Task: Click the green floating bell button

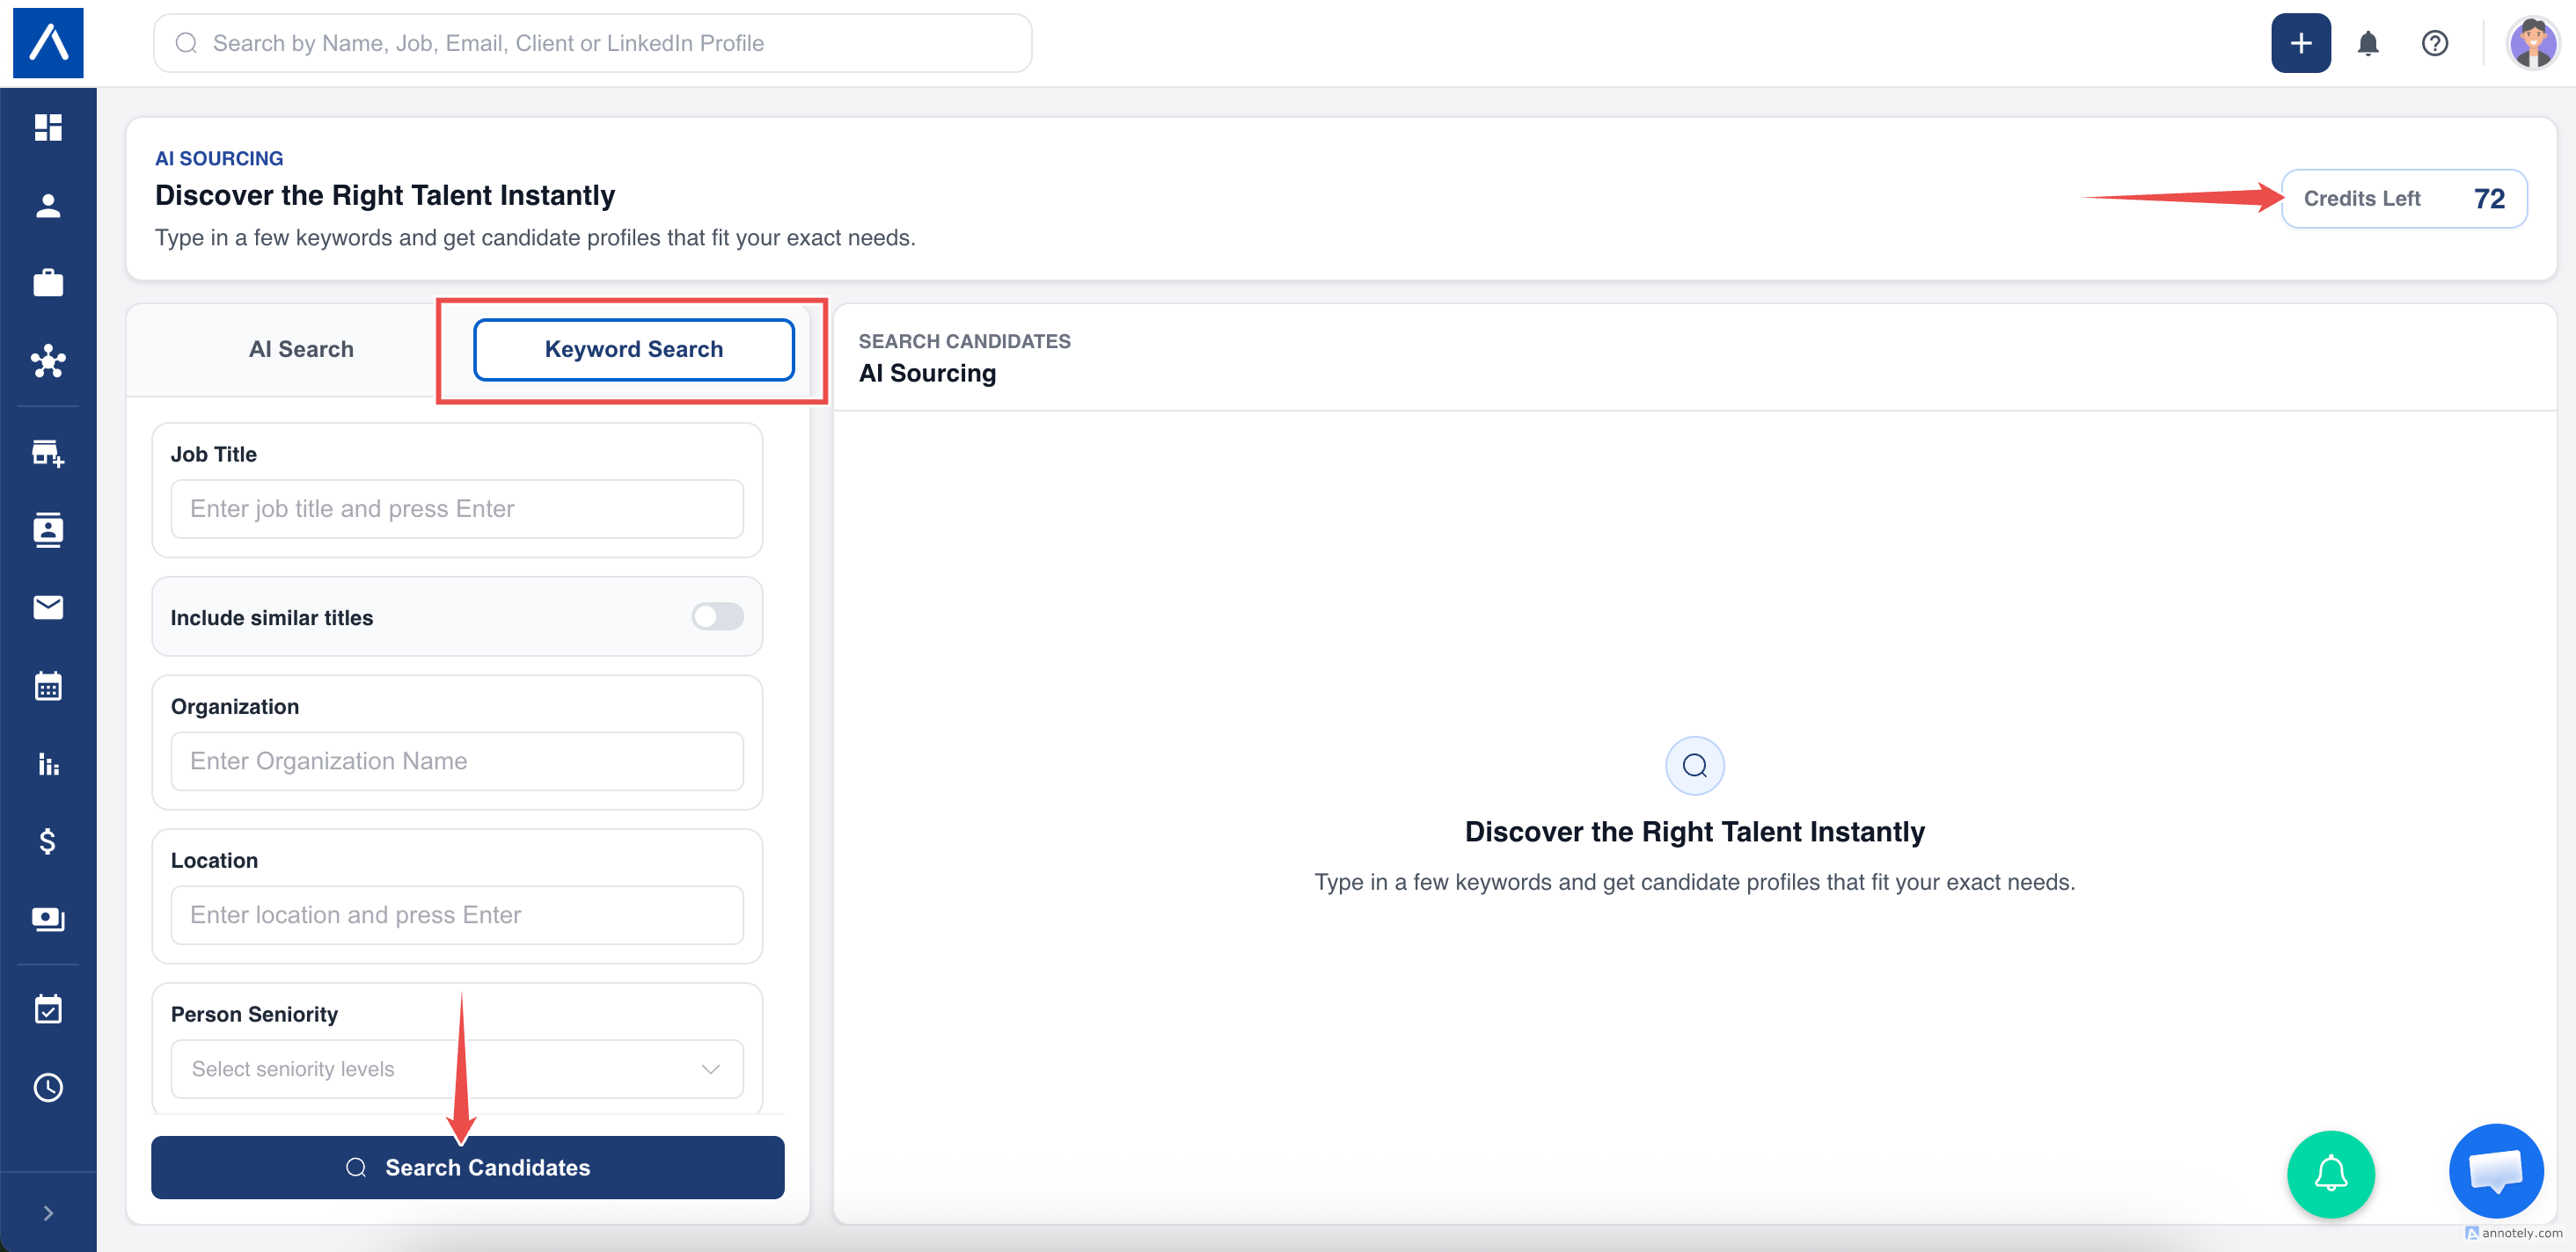Action: coord(2331,1174)
